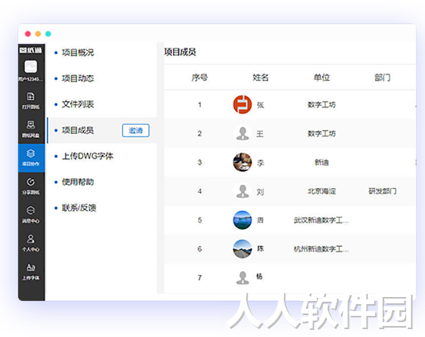Click the default avatar of member 刘

(x=242, y=191)
